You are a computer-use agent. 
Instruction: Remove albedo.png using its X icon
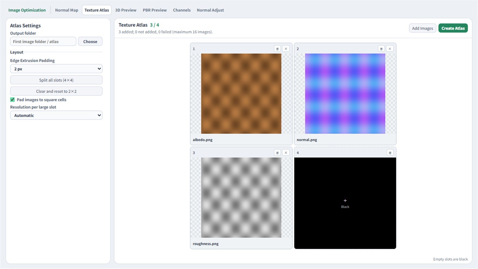coord(286,49)
